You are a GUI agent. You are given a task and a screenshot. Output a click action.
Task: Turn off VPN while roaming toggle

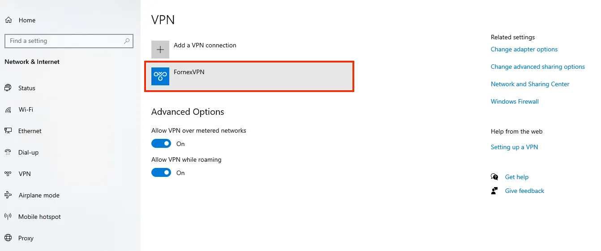click(161, 172)
